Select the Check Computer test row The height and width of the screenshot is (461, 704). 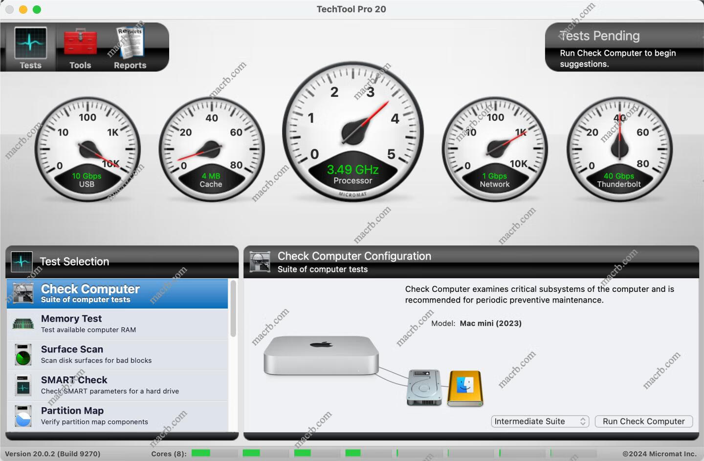(117, 294)
